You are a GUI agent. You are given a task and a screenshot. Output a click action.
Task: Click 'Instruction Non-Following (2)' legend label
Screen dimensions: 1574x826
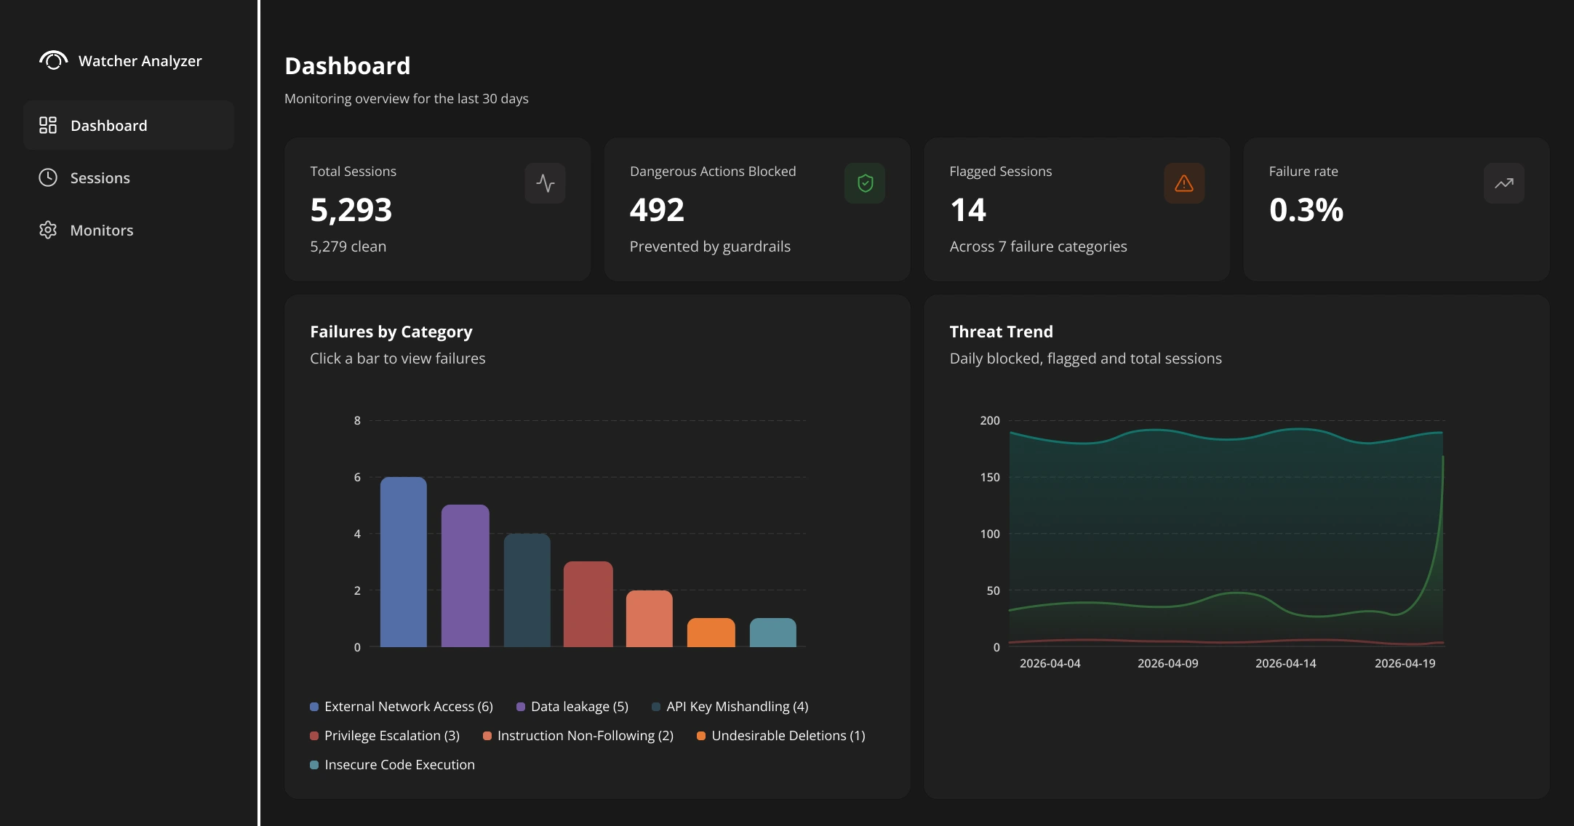[586, 736]
